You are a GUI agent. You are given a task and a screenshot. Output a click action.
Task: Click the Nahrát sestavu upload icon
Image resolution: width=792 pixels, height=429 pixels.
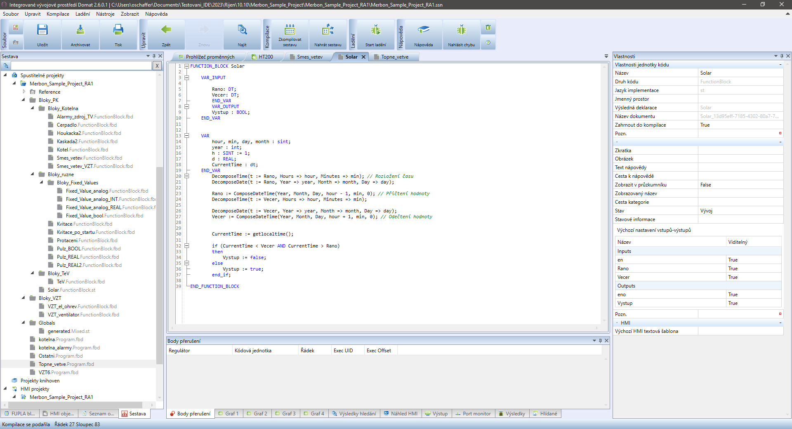pyautogui.click(x=328, y=30)
